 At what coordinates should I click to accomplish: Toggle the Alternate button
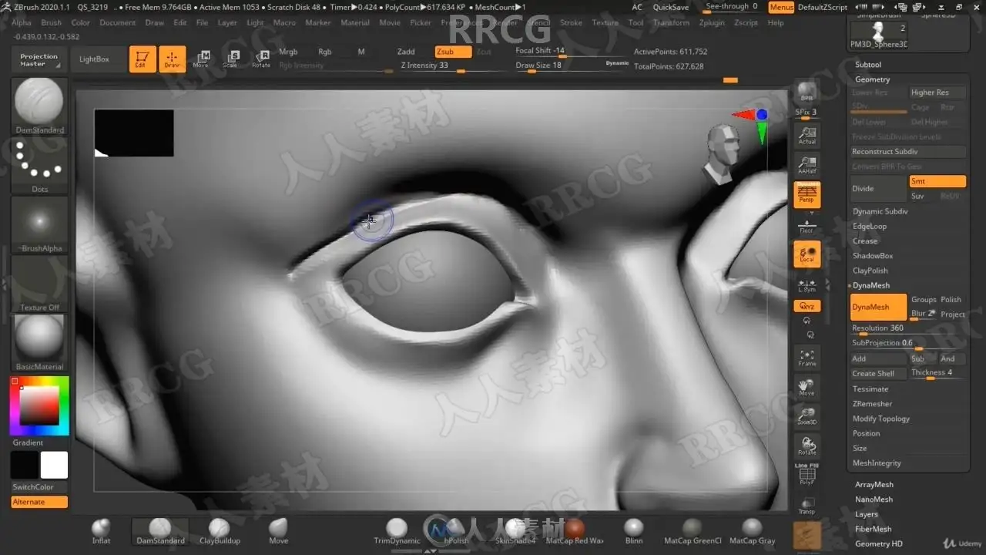pos(39,502)
